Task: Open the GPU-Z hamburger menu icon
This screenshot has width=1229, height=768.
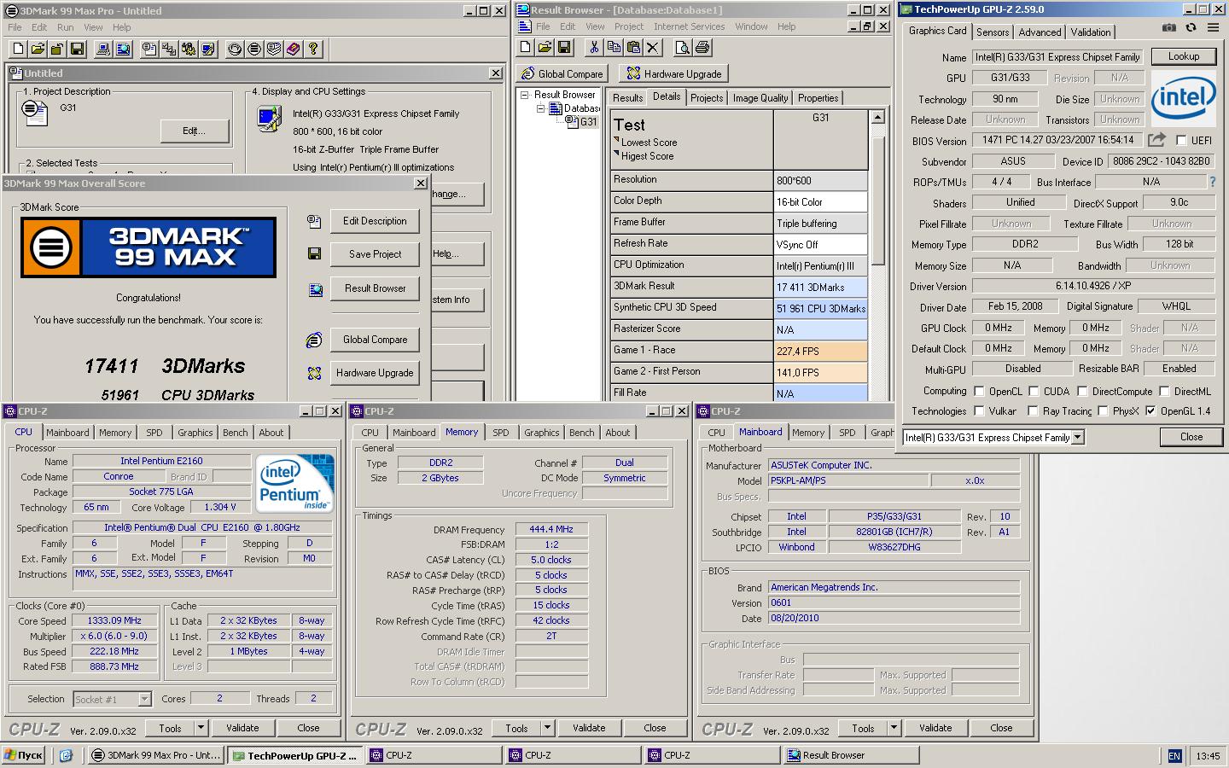Action: (x=1214, y=28)
